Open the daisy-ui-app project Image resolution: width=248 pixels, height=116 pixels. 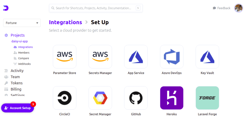click(x=20, y=41)
